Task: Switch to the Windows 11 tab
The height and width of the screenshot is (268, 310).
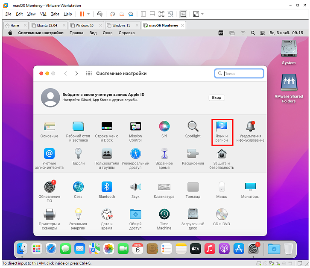Action: [122, 25]
